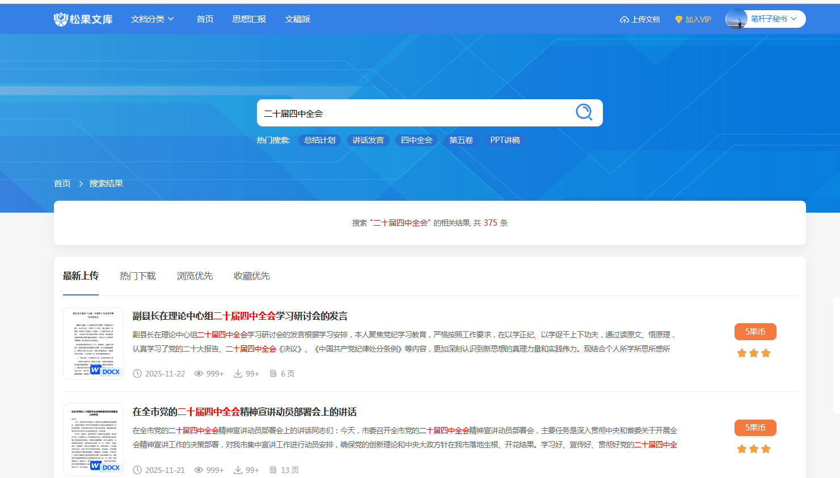
Task: Click the search input field
Action: tap(414, 113)
